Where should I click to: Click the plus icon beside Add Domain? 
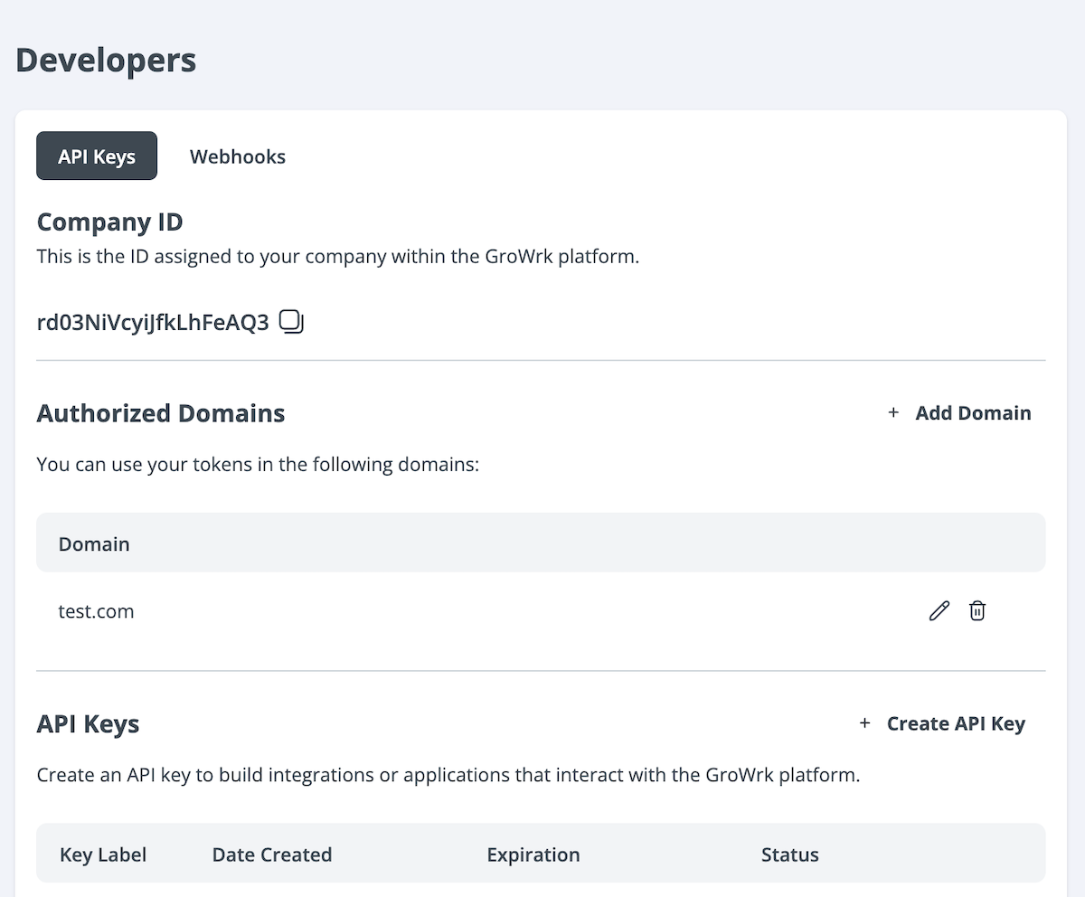893,412
